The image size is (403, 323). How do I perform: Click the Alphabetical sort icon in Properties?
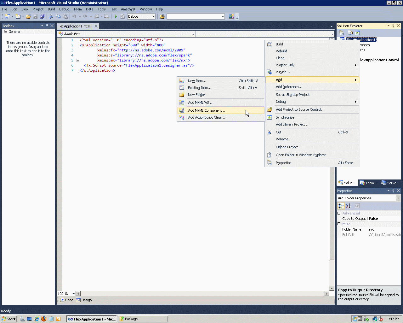coord(348,206)
